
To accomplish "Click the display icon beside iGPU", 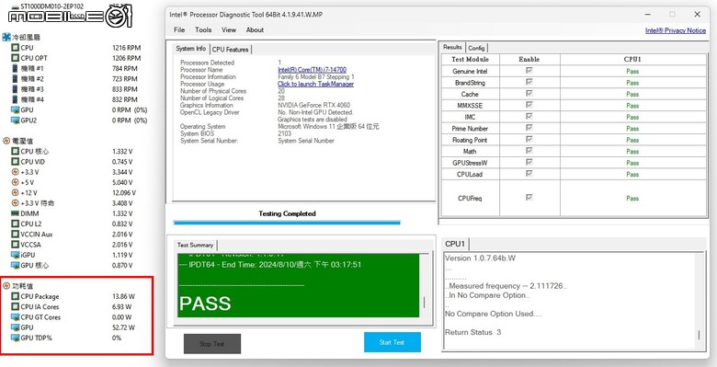I will [x=15, y=255].
